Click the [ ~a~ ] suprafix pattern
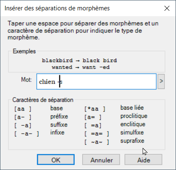 point(97,142)
